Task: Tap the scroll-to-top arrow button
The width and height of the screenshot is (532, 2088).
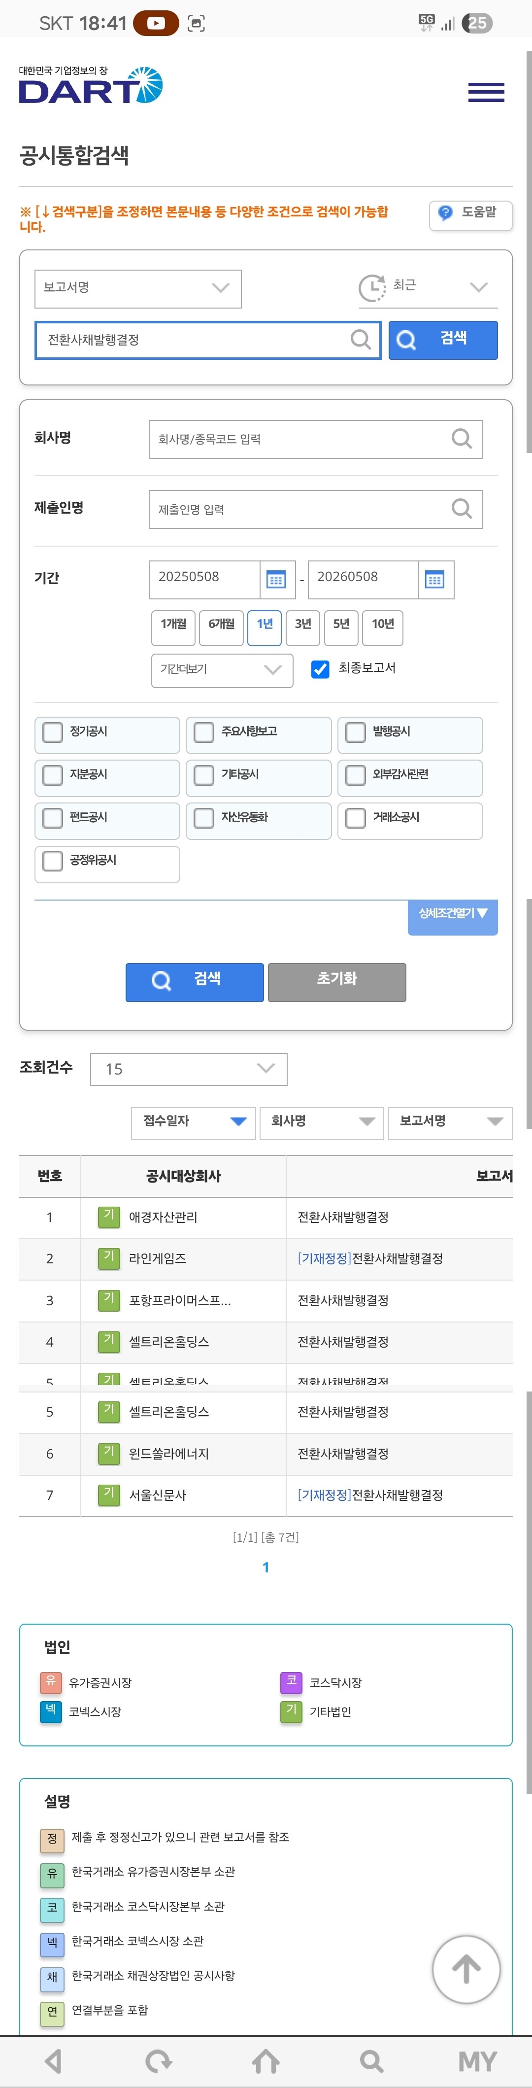Action: point(465,1969)
